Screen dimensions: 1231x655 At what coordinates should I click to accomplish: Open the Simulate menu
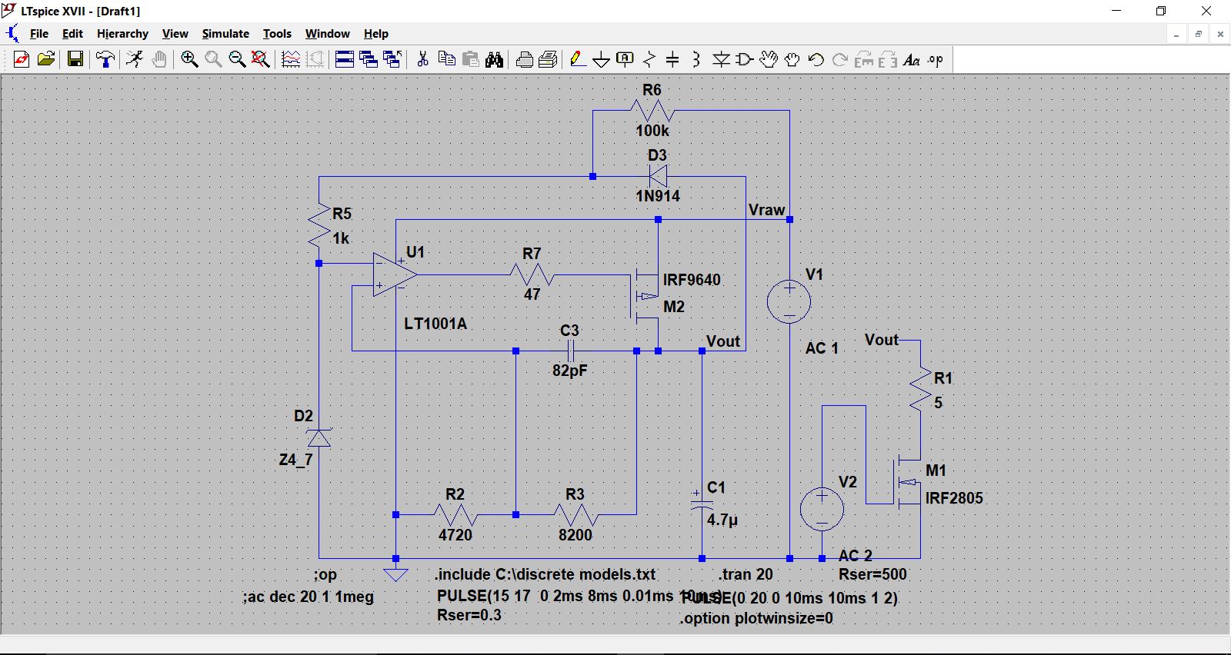coord(225,34)
